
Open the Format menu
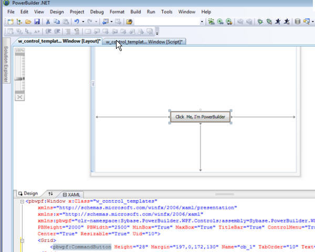tap(117, 12)
